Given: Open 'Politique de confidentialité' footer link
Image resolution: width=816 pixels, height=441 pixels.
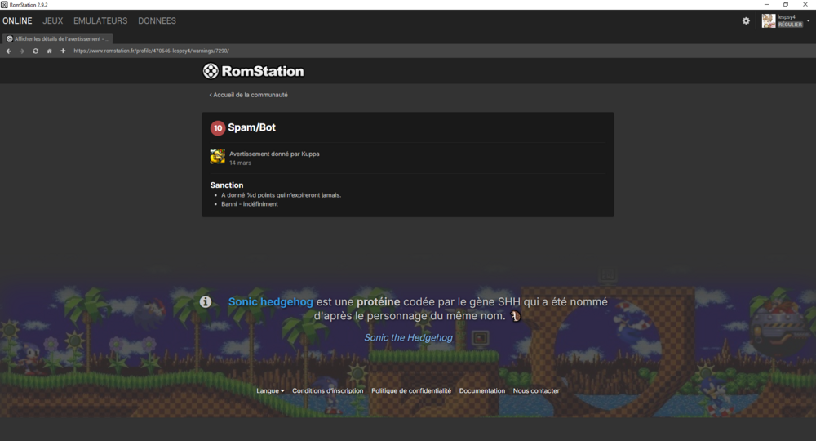Looking at the screenshot, I should (x=411, y=391).
